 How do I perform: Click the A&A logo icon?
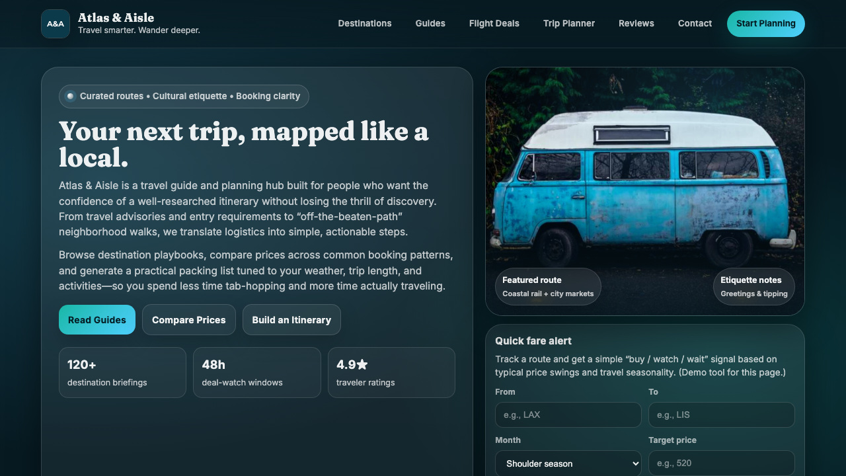[55, 23]
